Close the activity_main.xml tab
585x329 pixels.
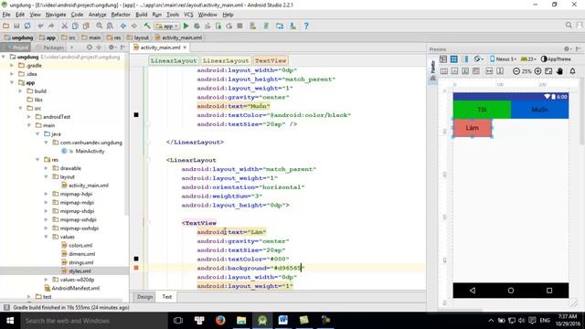[185, 48]
